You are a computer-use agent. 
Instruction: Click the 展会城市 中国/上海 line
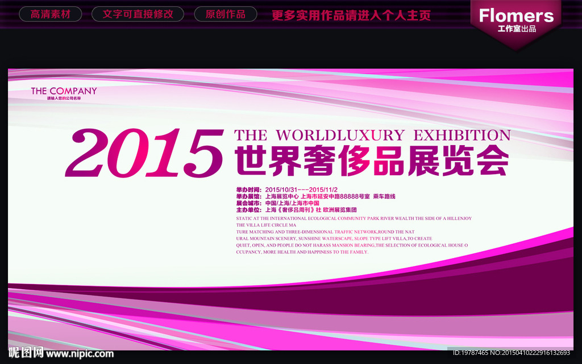point(277,203)
